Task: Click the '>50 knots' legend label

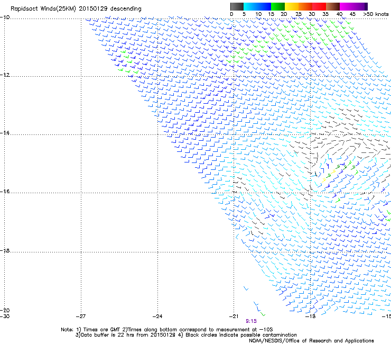Action: 376,14
